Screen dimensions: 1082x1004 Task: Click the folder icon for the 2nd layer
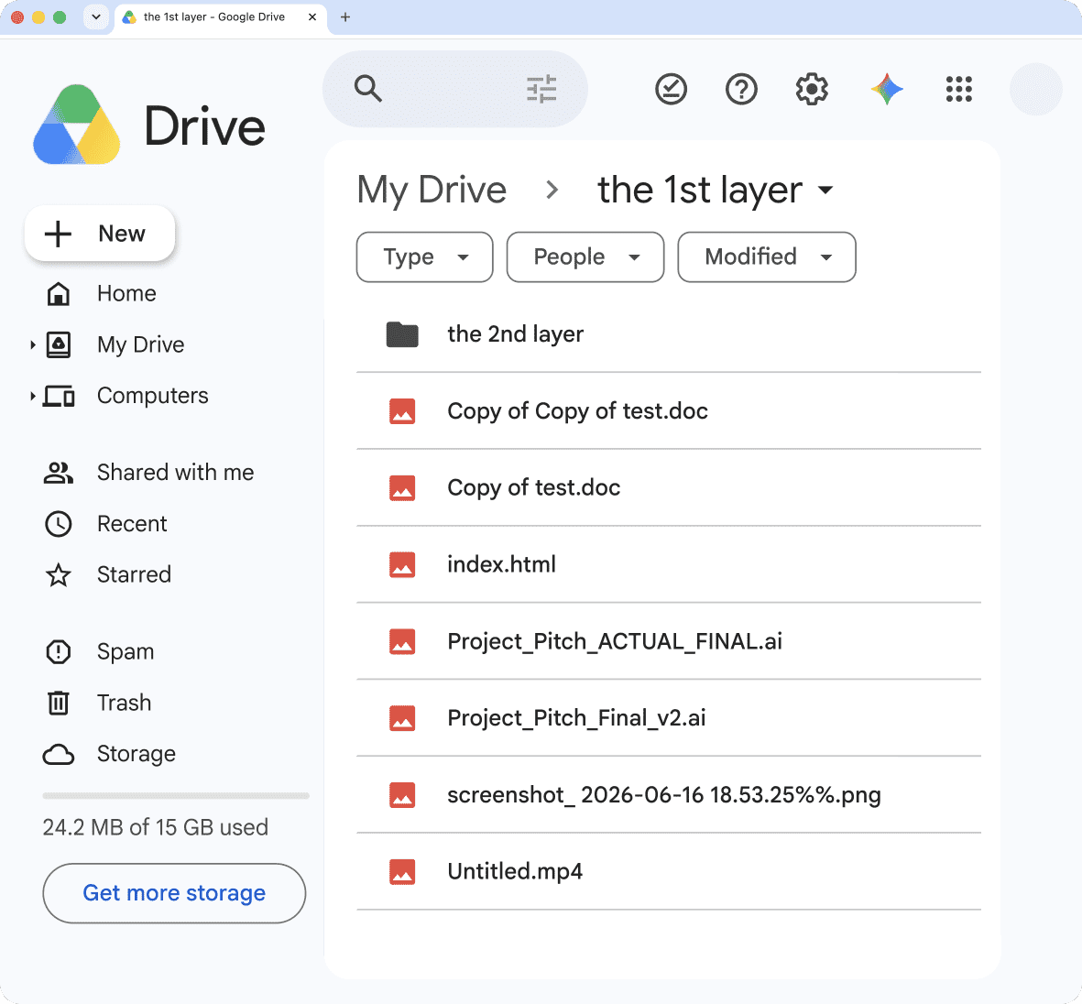402,334
